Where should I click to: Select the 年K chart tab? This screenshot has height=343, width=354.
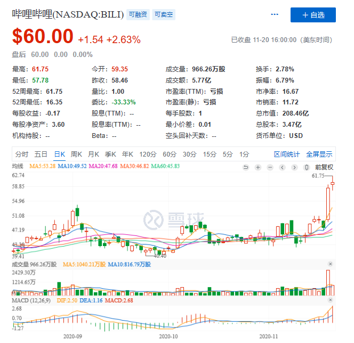click(127, 154)
